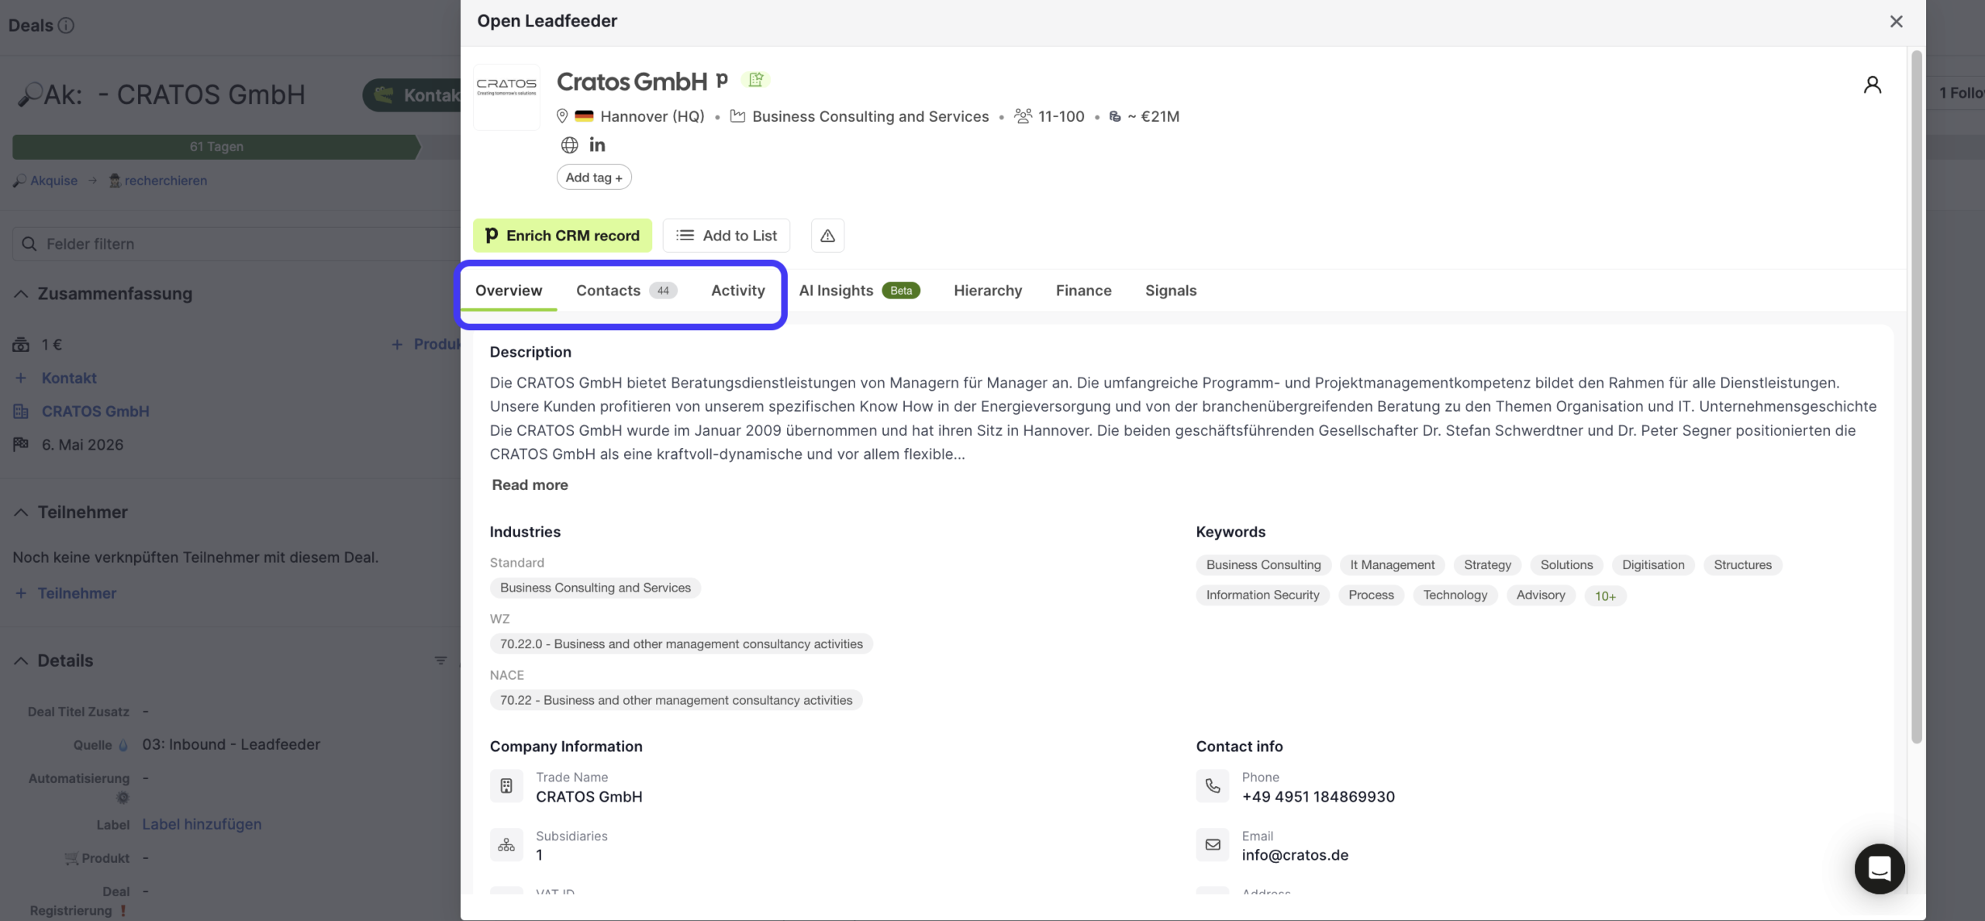Click the Advisory keyword chip
This screenshot has width=1985, height=921.
(1541, 595)
